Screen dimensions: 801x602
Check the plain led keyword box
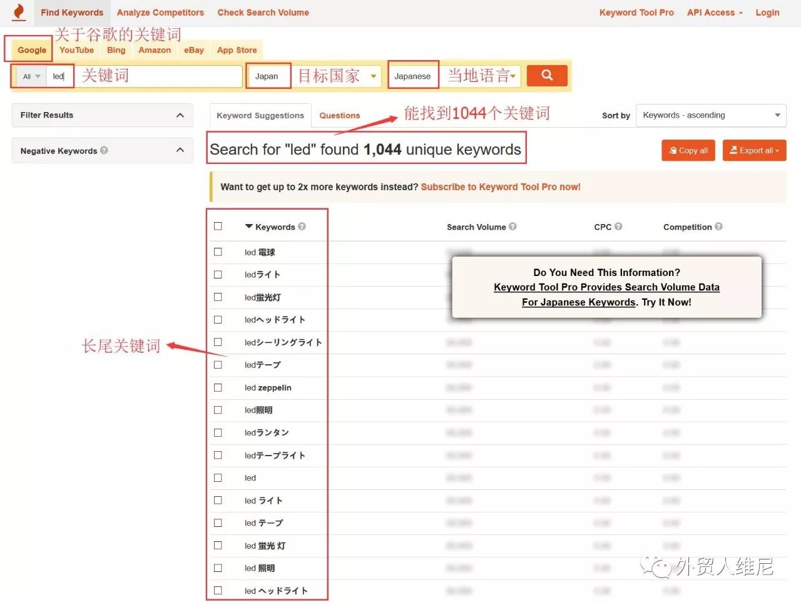218,477
